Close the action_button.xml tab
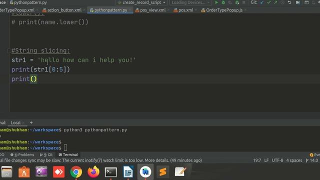This screenshot has height=180, width=320. point(84,10)
